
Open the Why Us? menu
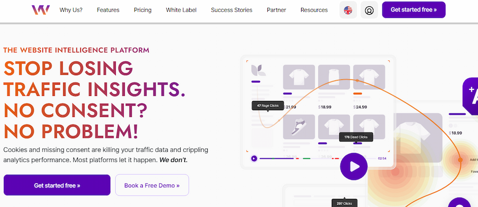point(71,10)
